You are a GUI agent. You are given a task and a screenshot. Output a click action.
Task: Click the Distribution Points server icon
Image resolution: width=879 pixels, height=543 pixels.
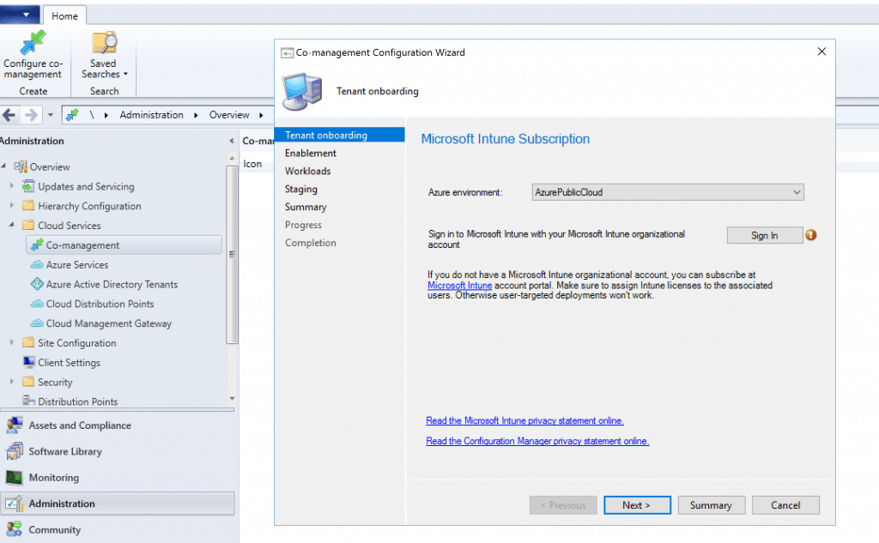click(28, 400)
